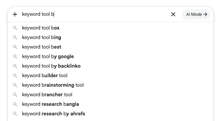Click magnifier icon beside 'keyword tool best'
222x121 pixels.
pos(15,47)
